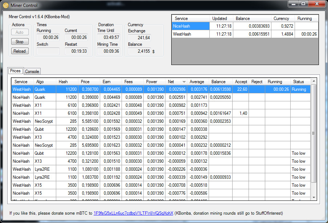The image size is (328, 223).
Task: Select the NiceHash X15 row
Action: pyautogui.click(x=161, y=193)
